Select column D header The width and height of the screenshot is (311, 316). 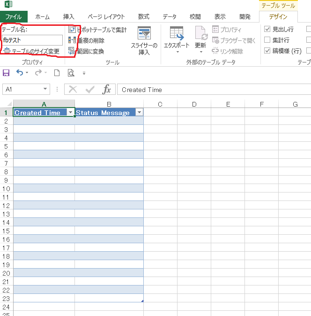point(194,104)
